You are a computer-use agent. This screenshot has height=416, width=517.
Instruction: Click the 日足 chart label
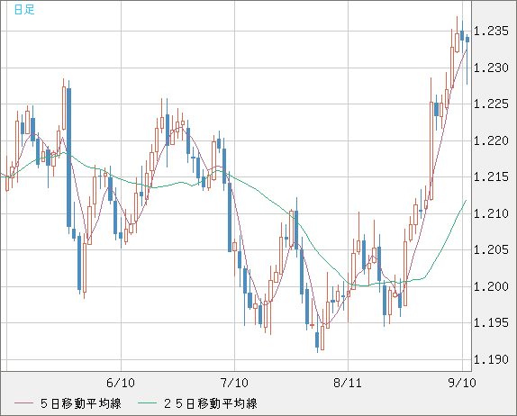[x=24, y=10]
